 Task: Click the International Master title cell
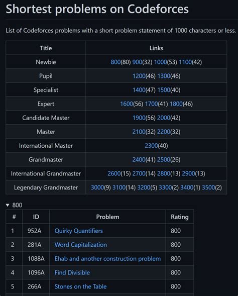46,146
